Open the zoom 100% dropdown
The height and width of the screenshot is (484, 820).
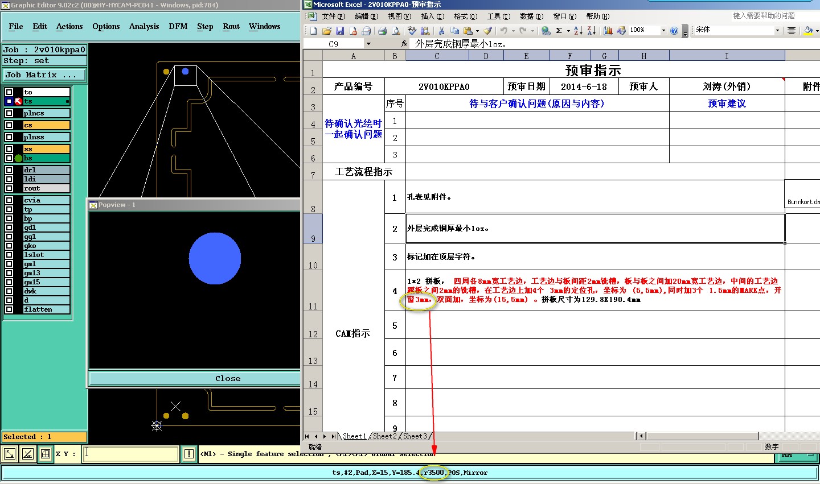point(663,31)
